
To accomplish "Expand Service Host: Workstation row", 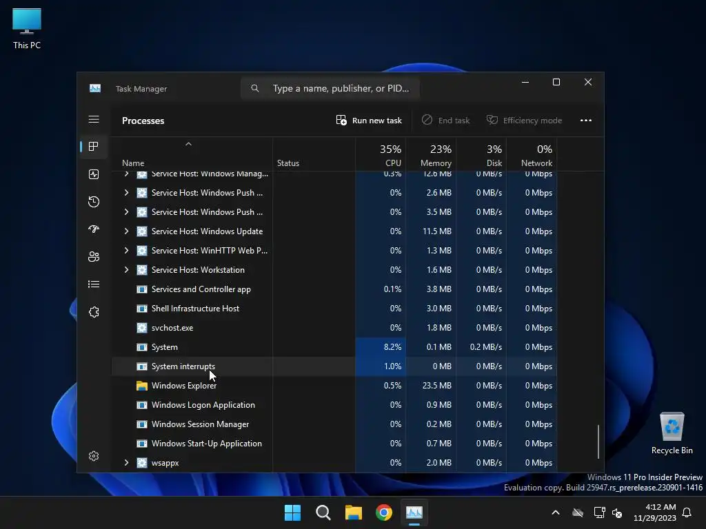I will click(x=127, y=270).
